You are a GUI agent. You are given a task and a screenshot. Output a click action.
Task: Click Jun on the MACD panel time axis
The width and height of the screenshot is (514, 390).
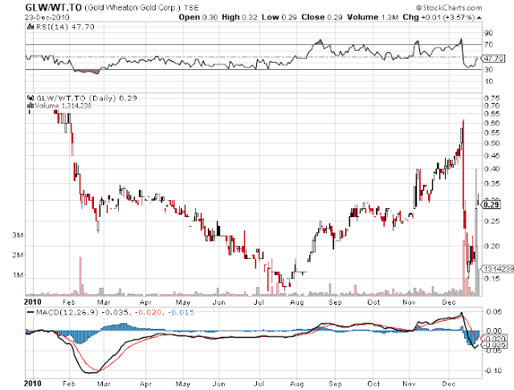(219, 384)
